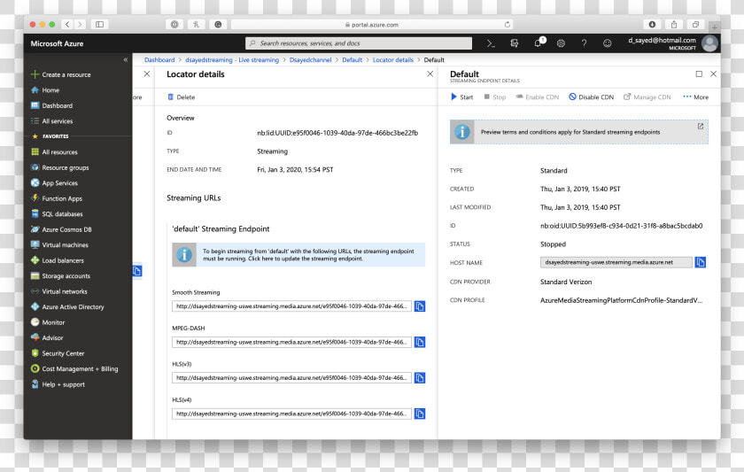The image size is (744, 472).
Task: Click the first Default breadcrumb link
Action: pos(353,59)
